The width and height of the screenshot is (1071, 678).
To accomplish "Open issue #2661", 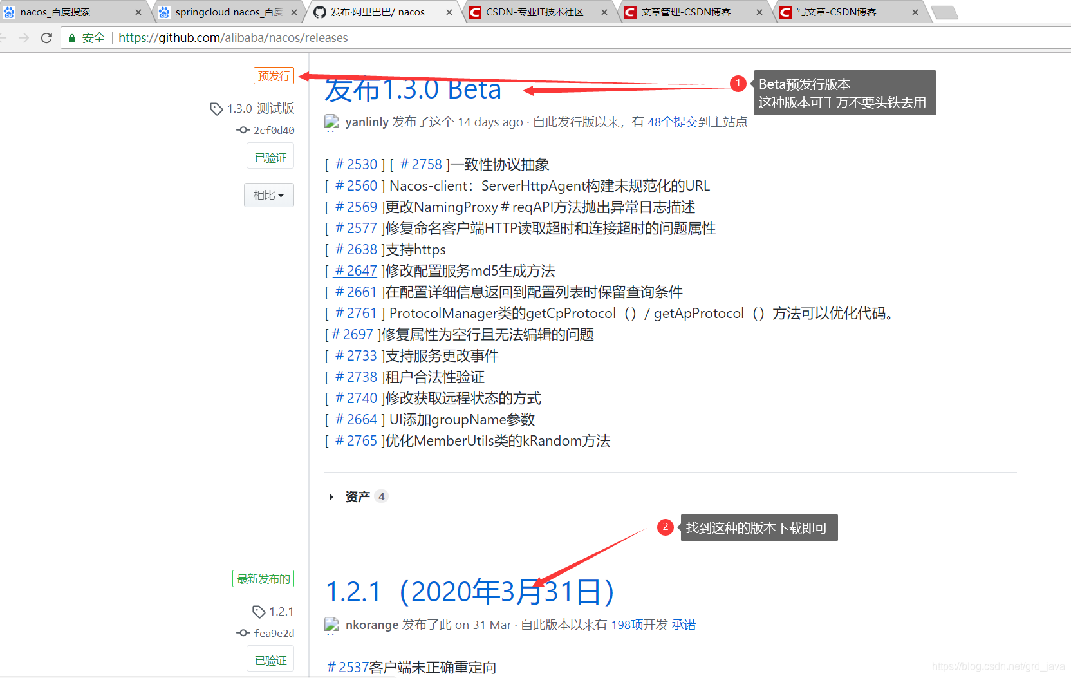I will click(356, 292).
